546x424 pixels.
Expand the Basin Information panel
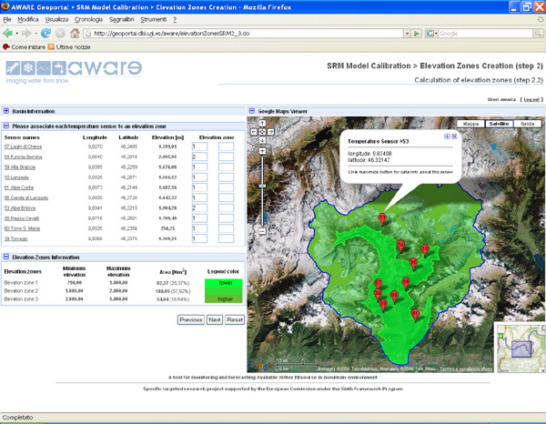[x=6, y=111]
